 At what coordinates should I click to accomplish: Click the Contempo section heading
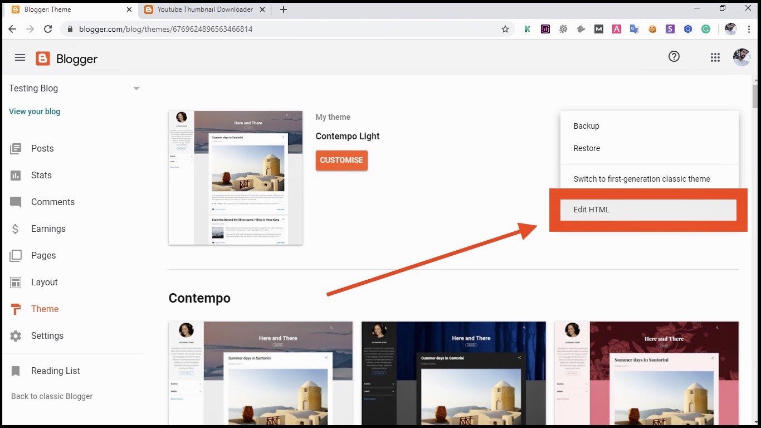[x=199, y=298]
